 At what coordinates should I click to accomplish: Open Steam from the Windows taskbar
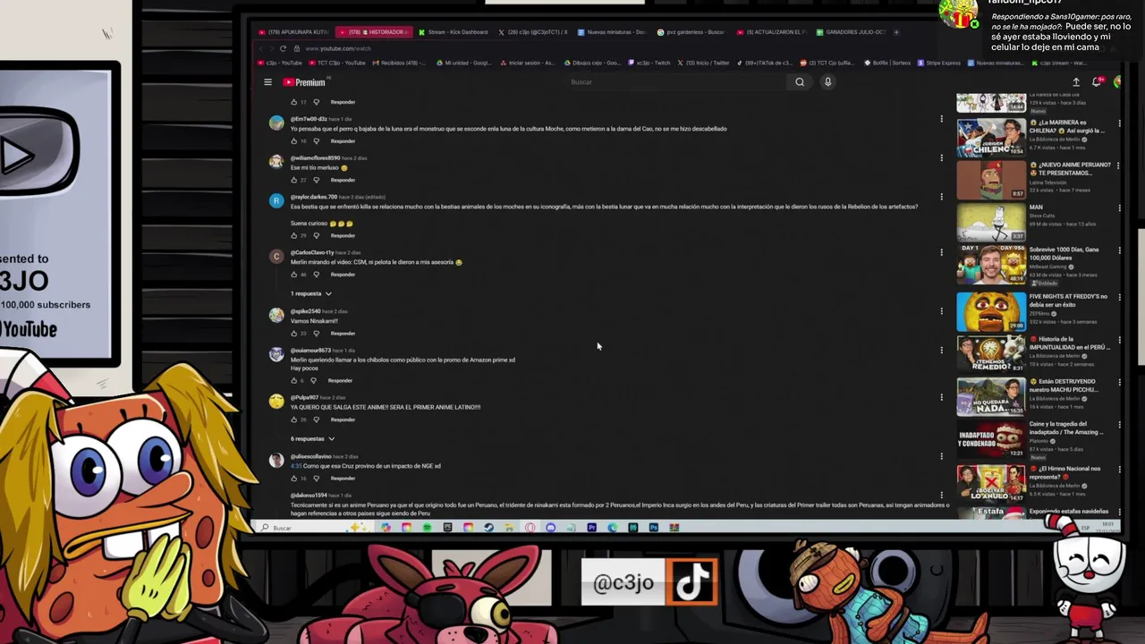click(488, 528)
